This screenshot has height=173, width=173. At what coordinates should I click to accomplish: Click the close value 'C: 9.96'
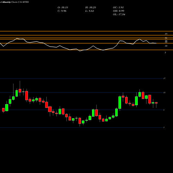[62, 11]
